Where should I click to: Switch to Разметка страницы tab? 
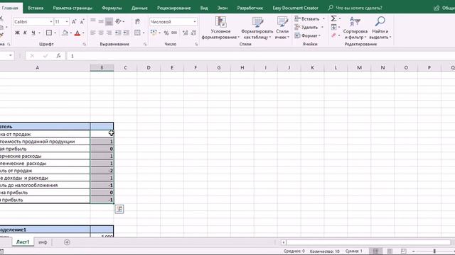[x=73, y=8]
